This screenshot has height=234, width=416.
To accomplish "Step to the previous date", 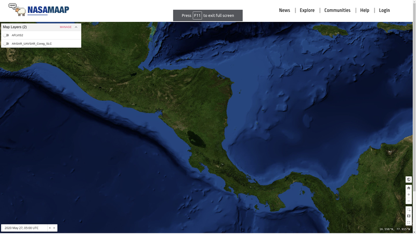I will click(50, 228).
